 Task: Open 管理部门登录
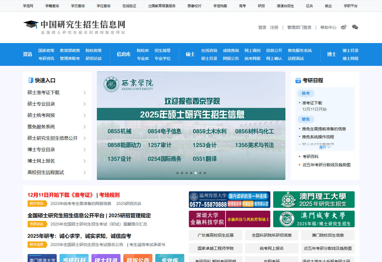click(299, 27)
